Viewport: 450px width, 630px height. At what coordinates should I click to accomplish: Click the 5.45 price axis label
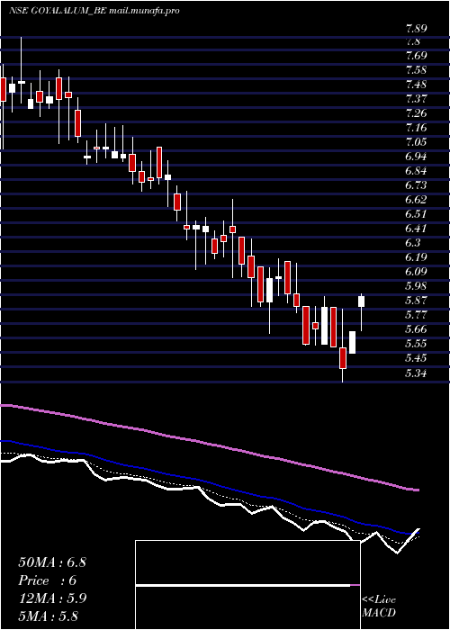click(416, 358)
